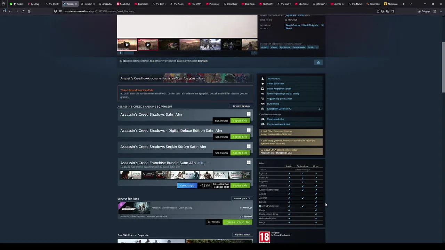
Task: Switch to the CaseHug tab
Action: [x=35, y=4]
